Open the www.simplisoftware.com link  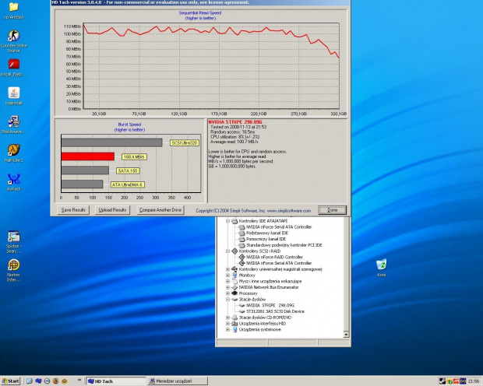tap(289, 211)
